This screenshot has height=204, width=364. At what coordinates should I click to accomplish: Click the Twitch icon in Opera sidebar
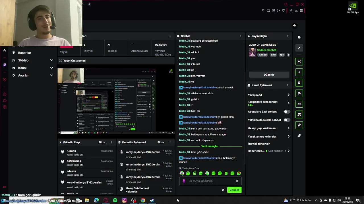(x=5, y=65)
